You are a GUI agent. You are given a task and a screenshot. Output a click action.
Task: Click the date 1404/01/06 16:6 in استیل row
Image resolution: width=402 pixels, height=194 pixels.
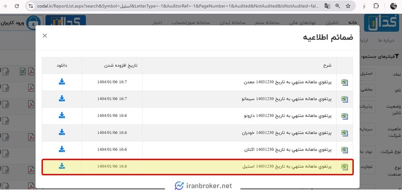(112, 166)
